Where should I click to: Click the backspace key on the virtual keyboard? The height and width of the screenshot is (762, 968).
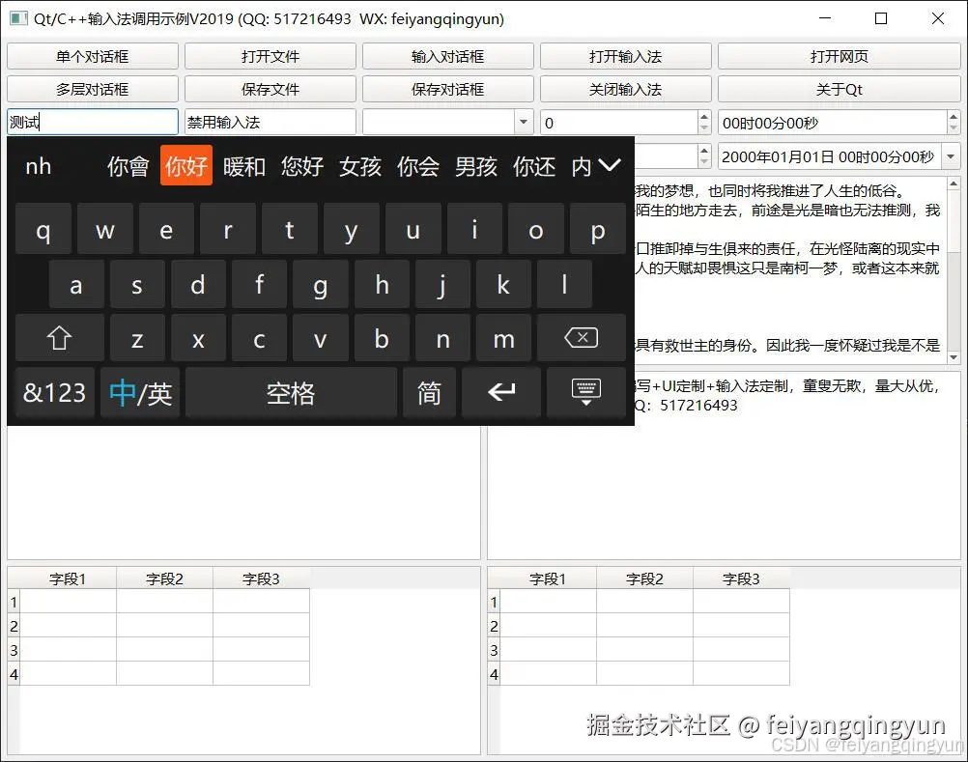(581, 338)
